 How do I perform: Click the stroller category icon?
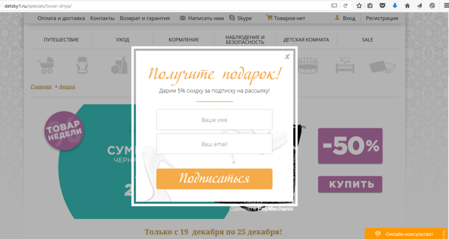tap(45, 66)
